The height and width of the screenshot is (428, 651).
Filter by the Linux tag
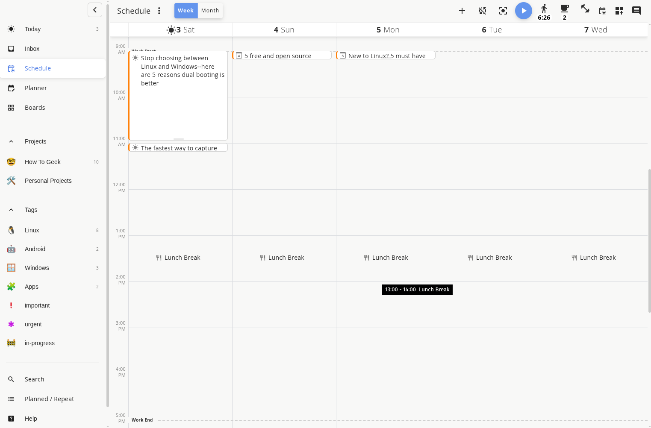pyautogui.click(x=53, y=230)
